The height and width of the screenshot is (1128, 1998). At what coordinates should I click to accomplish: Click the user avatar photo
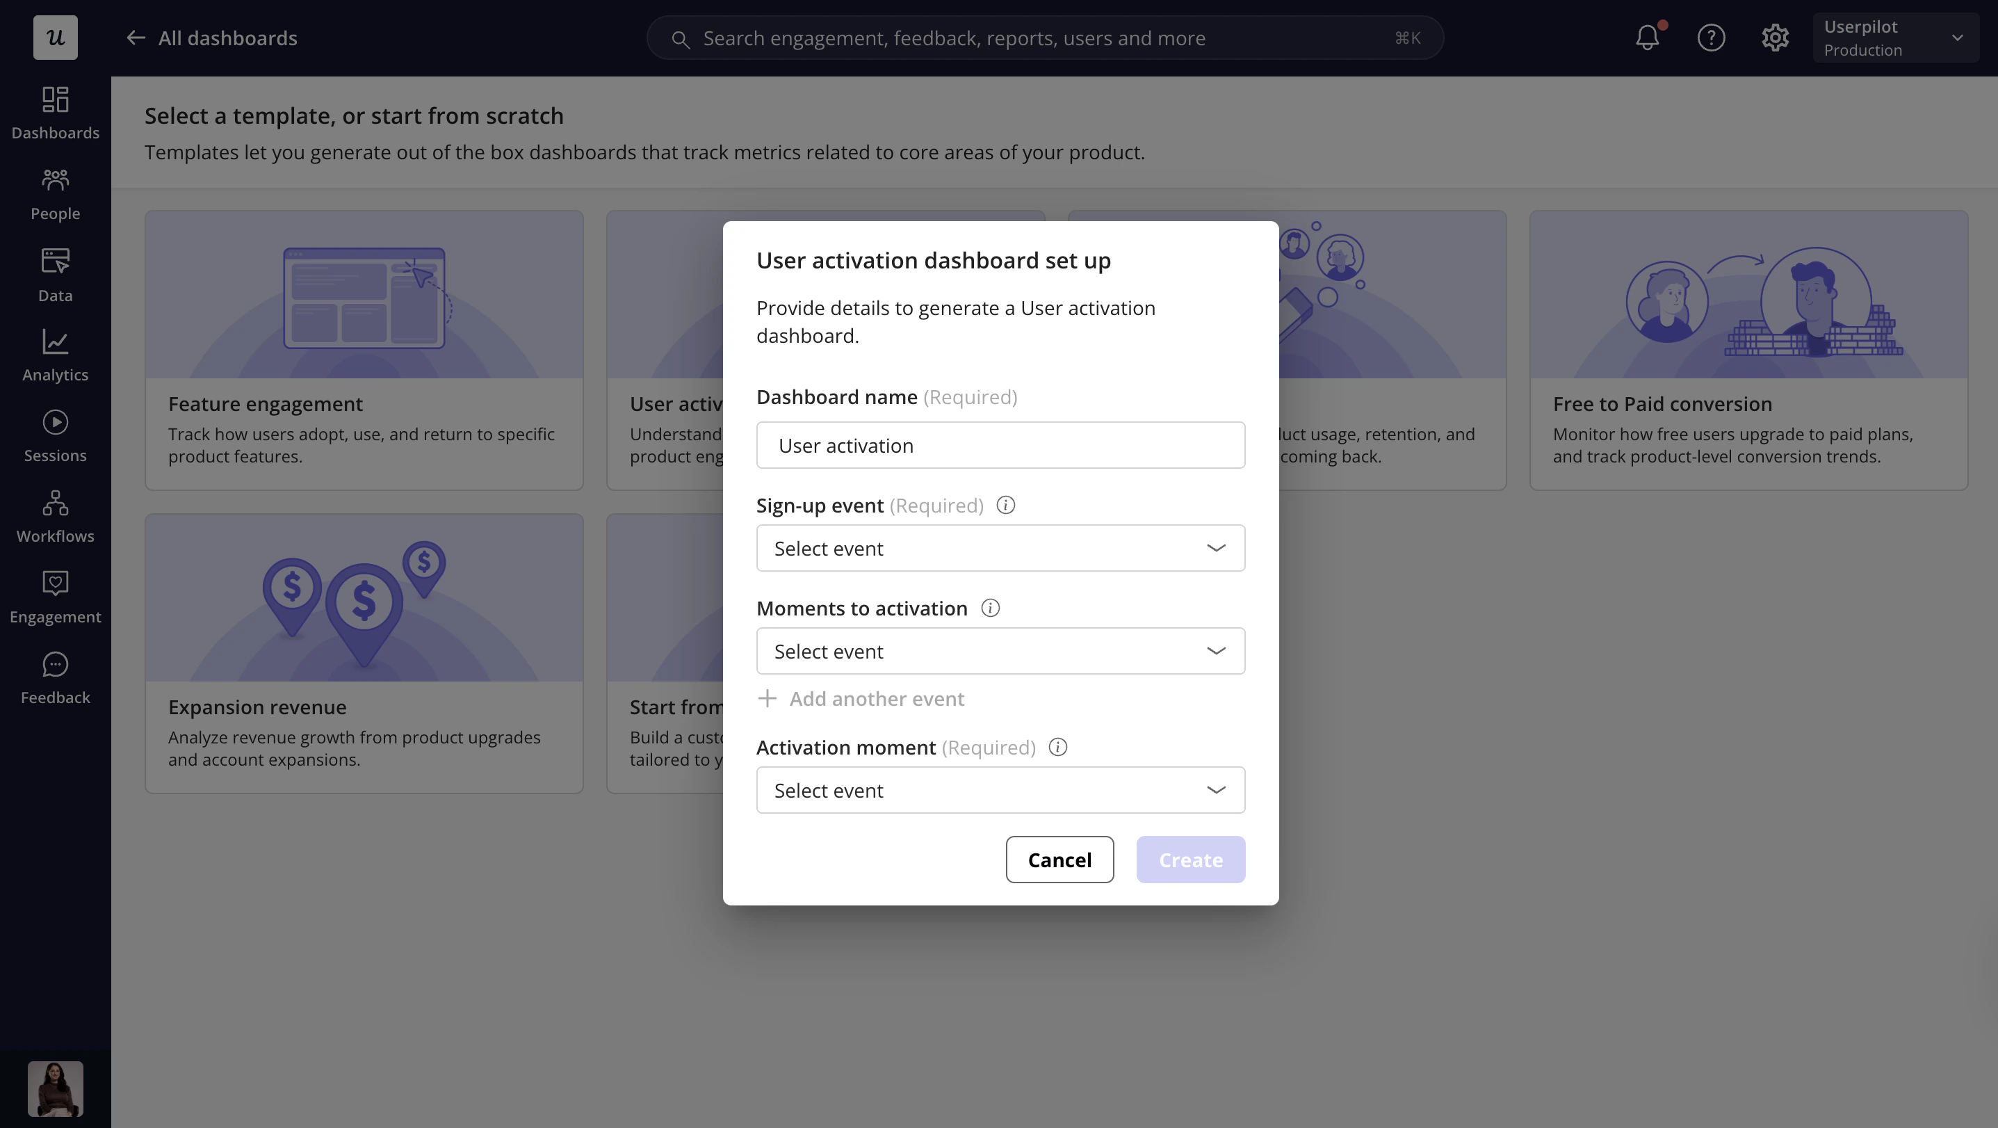tap(55, 1088)
